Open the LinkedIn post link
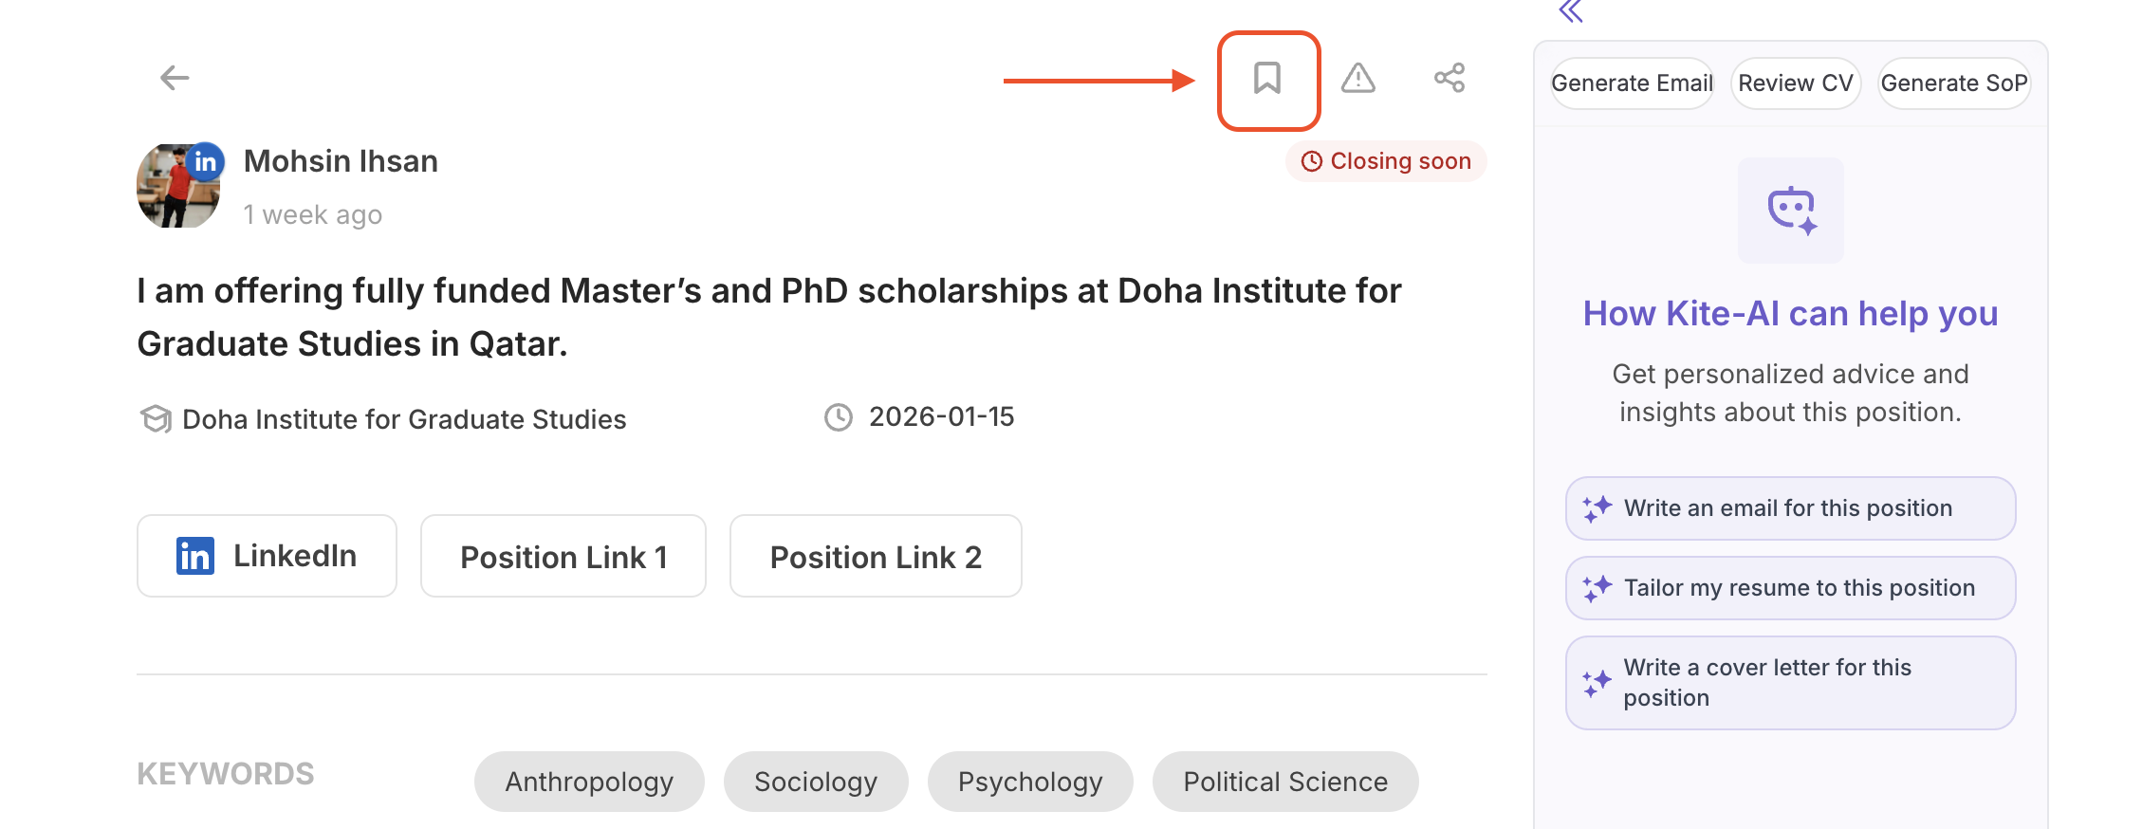This screenshot has height=829, width=2142. point(267,556)
